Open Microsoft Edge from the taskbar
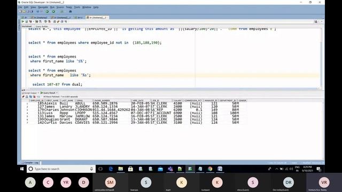 111,169
